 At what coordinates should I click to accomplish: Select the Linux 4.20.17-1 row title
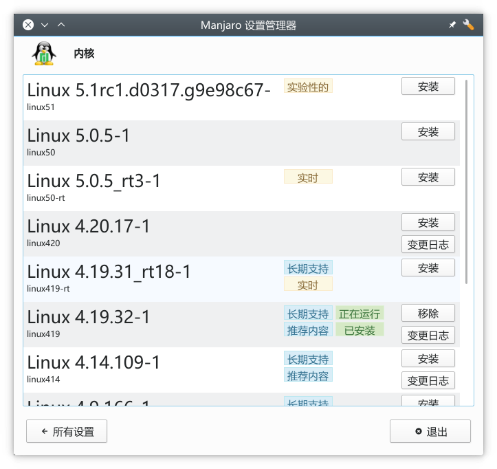(88, 226)
